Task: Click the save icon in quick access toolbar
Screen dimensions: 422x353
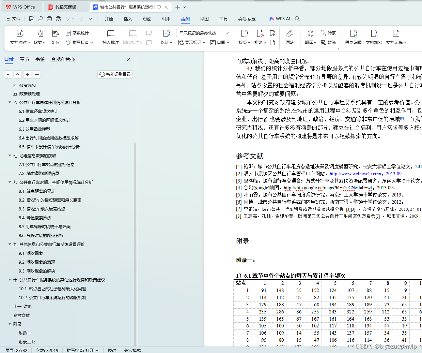Action: point(32,19)
